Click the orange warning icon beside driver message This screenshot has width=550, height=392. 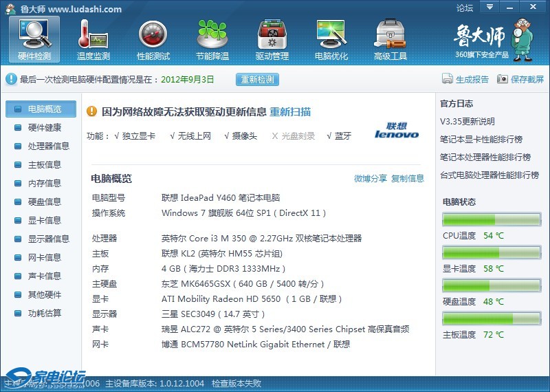pyautogui.click(x=91, y=111)
